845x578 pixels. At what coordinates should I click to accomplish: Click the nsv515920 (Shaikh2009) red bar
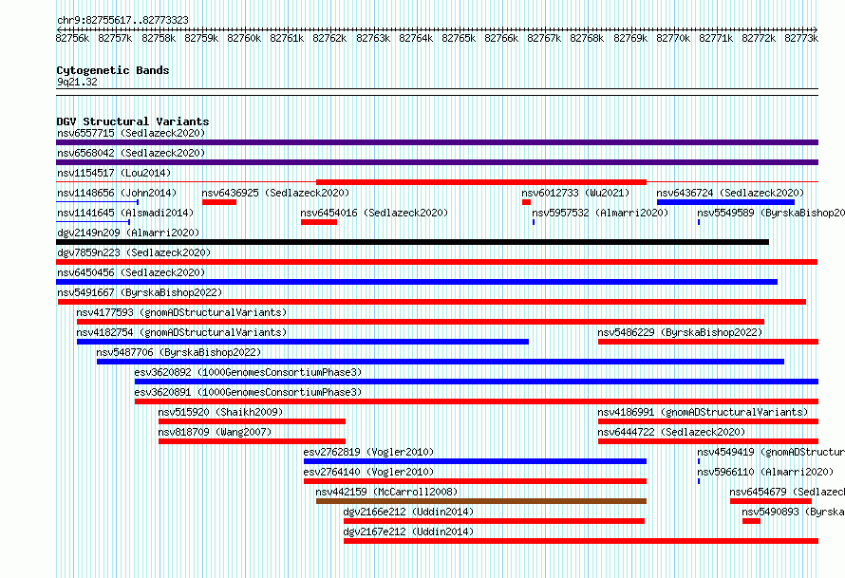click(252, 421)
